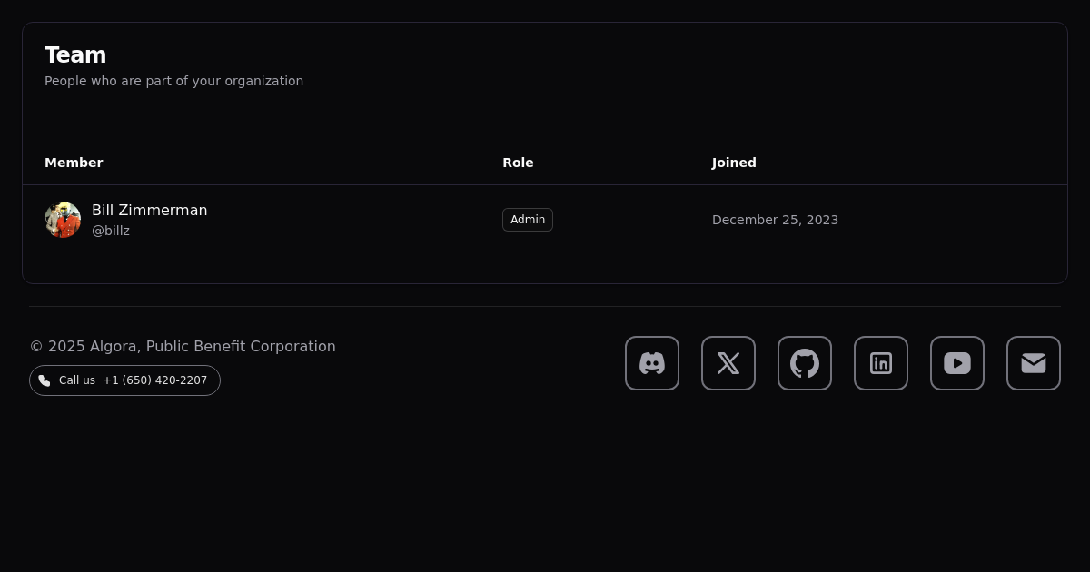Click the Bill Zimmerman member name
1090x572 pixels.
(x=149, y=211)
